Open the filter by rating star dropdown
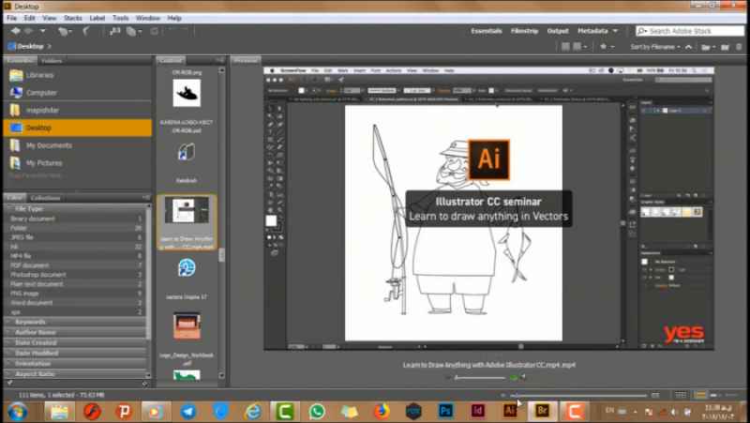The image size is (750, 423). click(606, 47)
